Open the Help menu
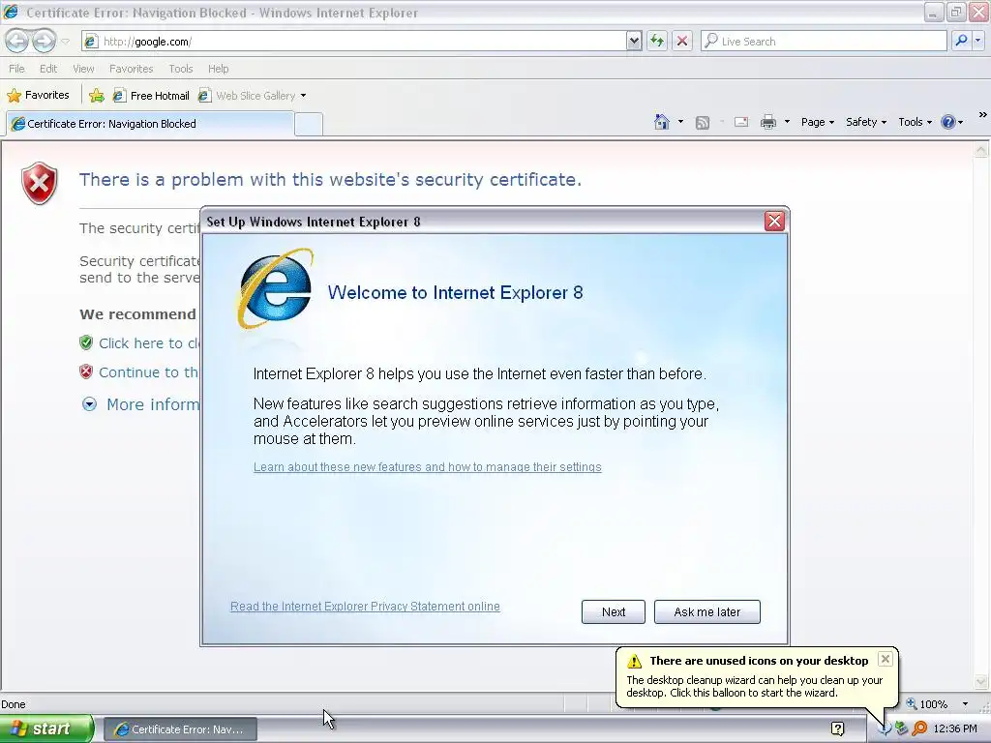Screen dimensions: 991x743 (218, 69)
